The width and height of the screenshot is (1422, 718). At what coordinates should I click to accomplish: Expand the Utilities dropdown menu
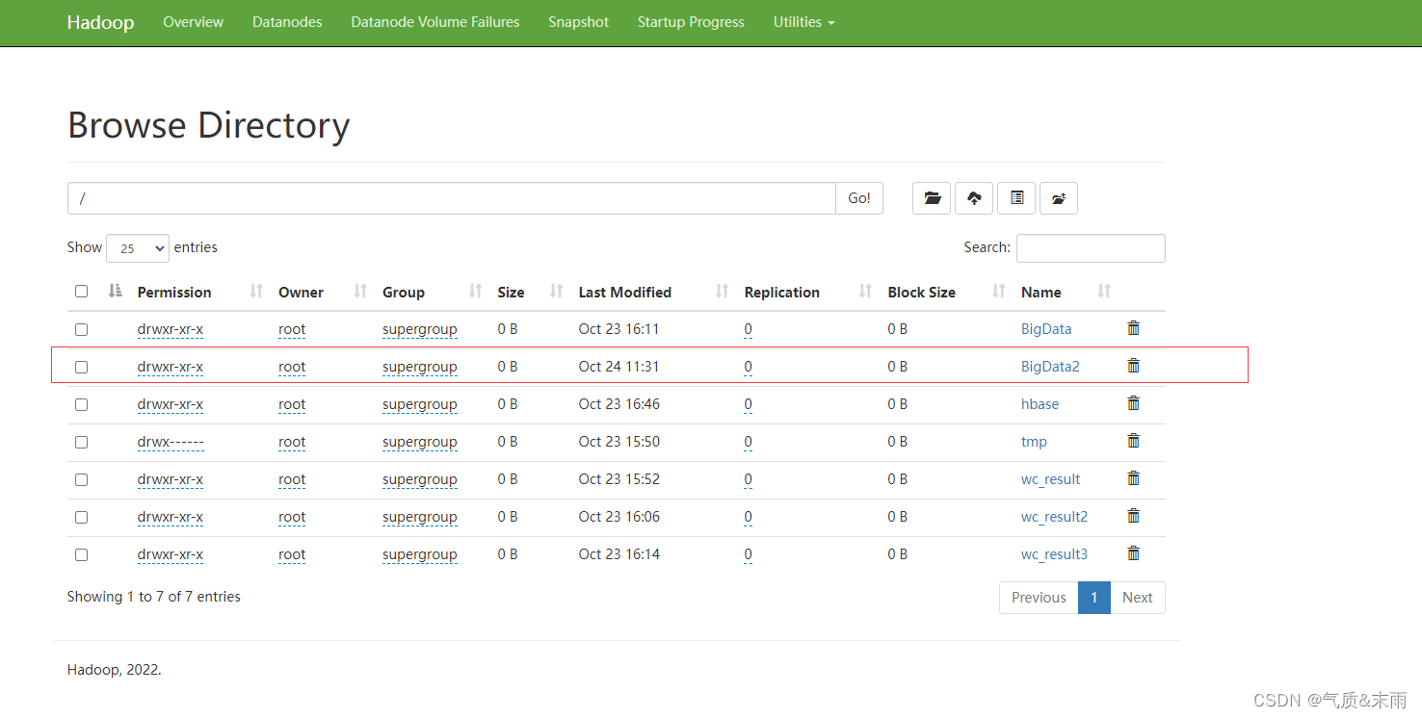tap(803, 22)
